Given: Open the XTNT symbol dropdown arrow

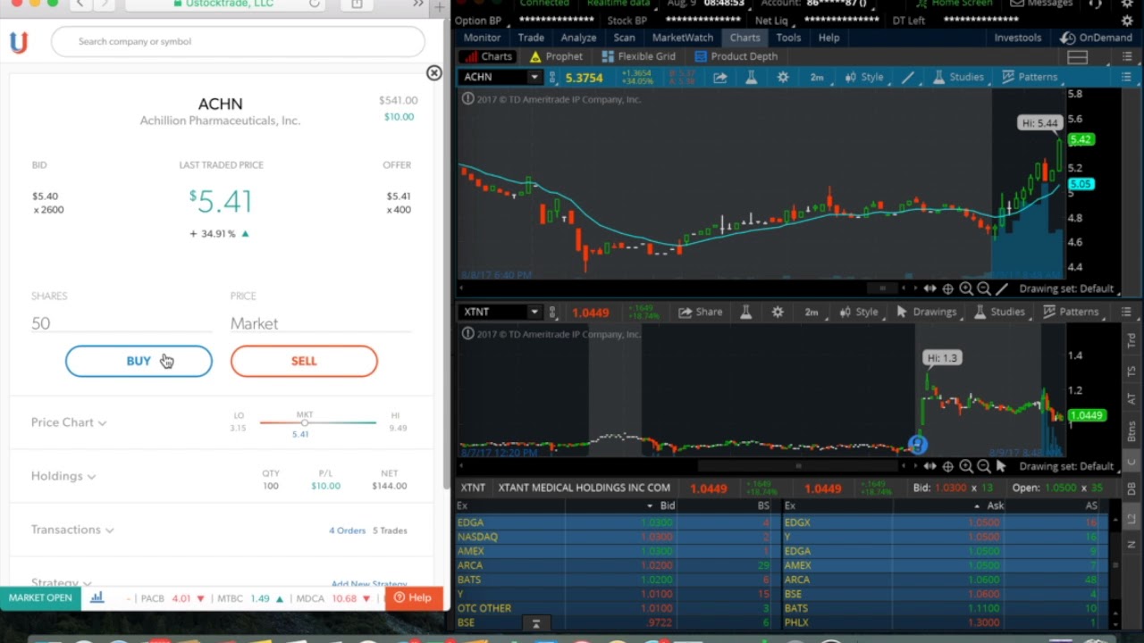Looking at the screenshot, I should [x=534, y=312].
